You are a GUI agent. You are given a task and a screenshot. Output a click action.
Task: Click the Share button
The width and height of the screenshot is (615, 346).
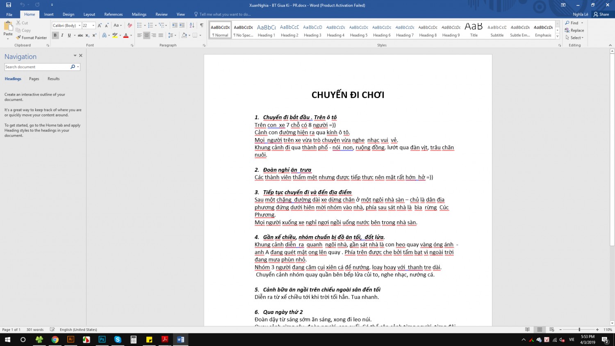click(x=601, y=14)
